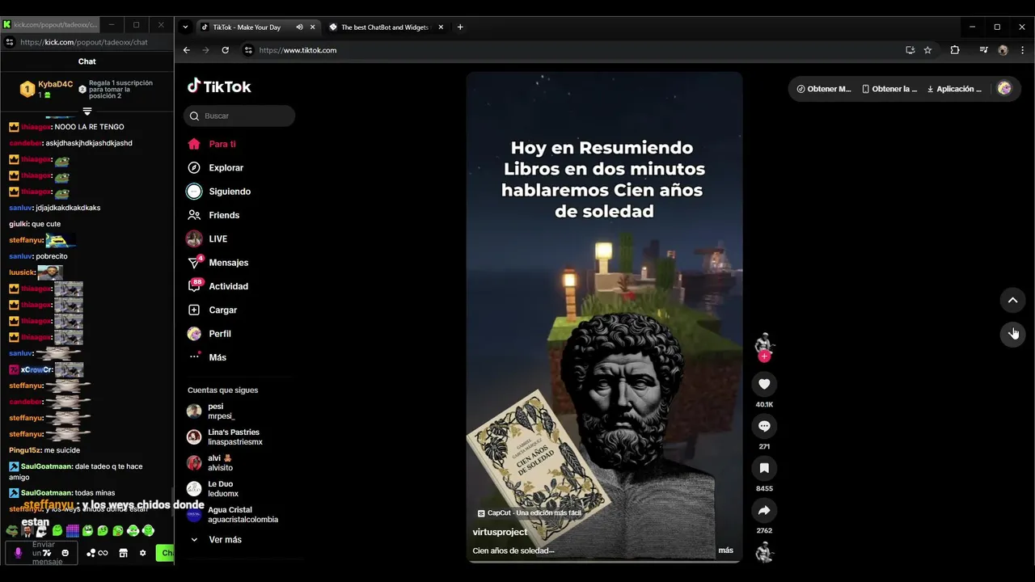Viewport: 1035px width, 582px height.
Task: Like the video with the heart icon
Action: (x=764, y=384)
